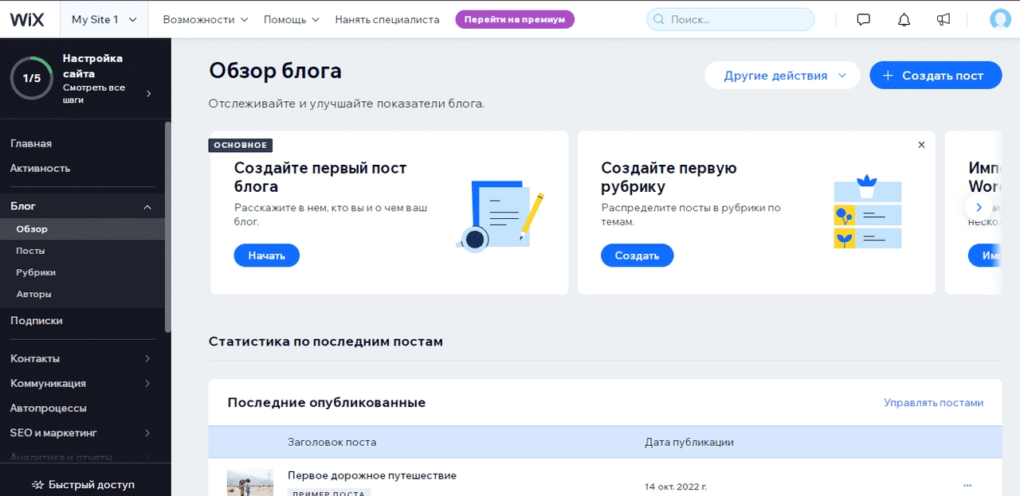Click the sidebar scrollbar
The image size is (1020, 496).
coord(167,227)
